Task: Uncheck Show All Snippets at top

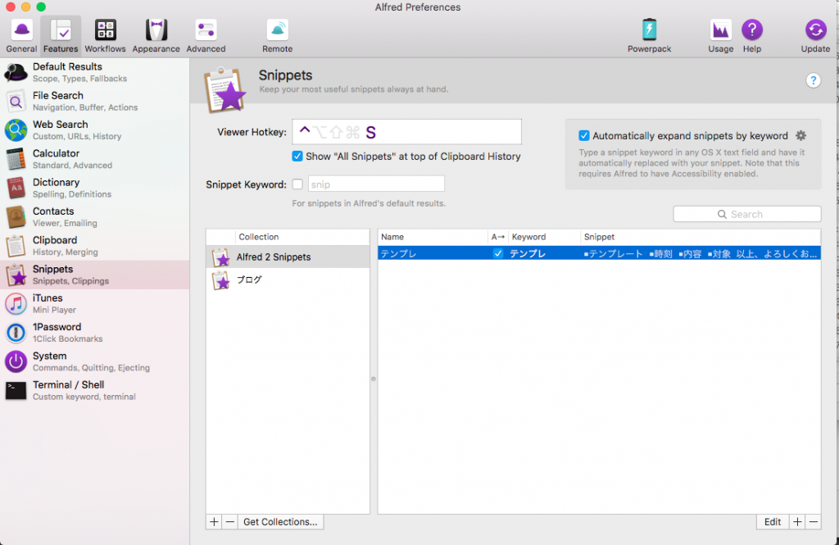Action: tap(297, 157)
